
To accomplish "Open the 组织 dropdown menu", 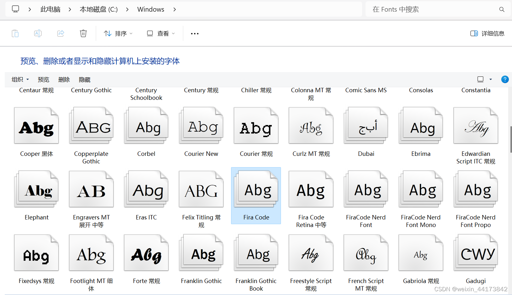I will click(x=20, y=79).
